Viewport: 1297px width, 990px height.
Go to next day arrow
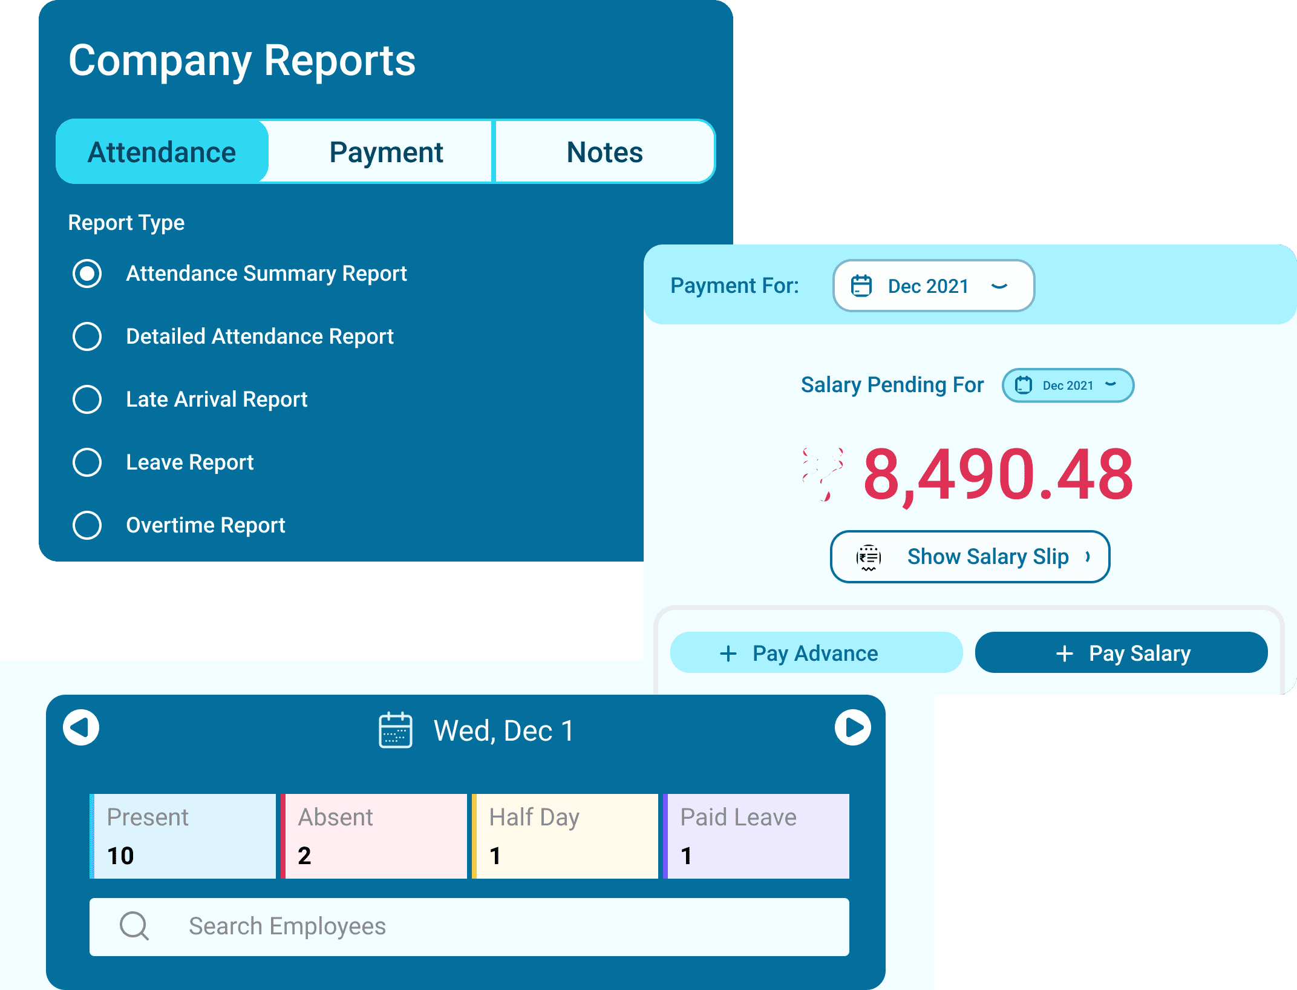(852, 727)
